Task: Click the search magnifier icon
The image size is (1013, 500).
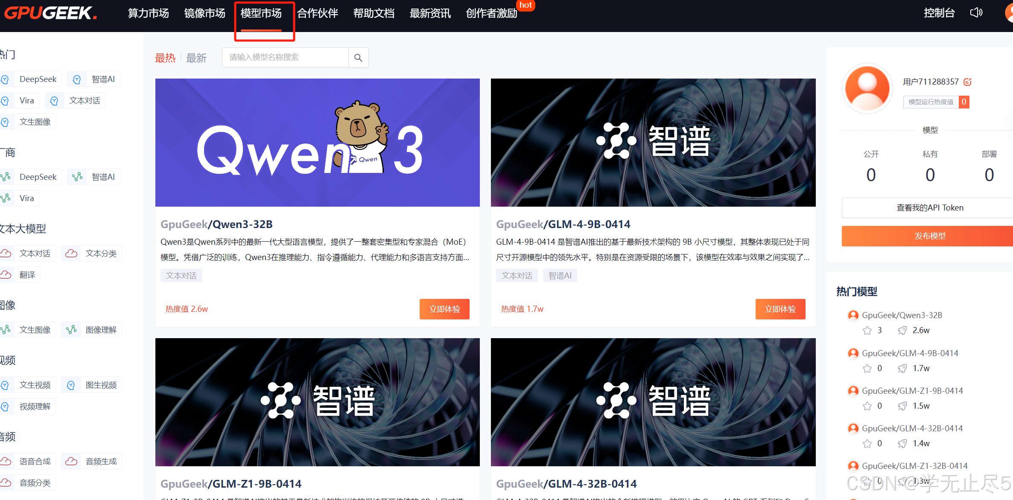Action: click(x=358, y=58)
